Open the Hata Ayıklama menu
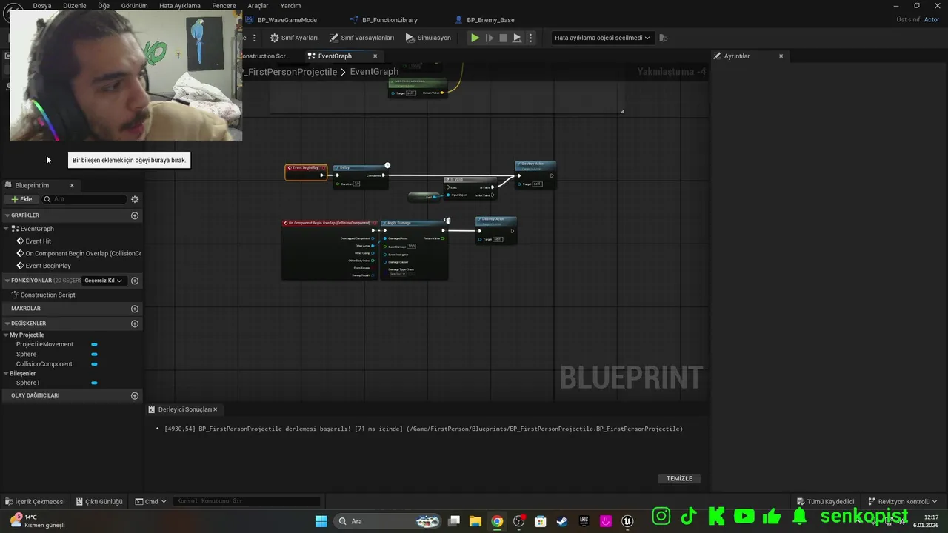948x533 pixels. pos(180,5)
